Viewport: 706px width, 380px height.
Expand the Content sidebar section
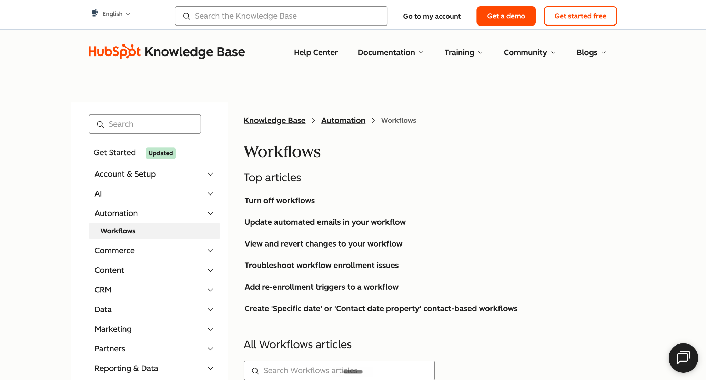(154, 270)
